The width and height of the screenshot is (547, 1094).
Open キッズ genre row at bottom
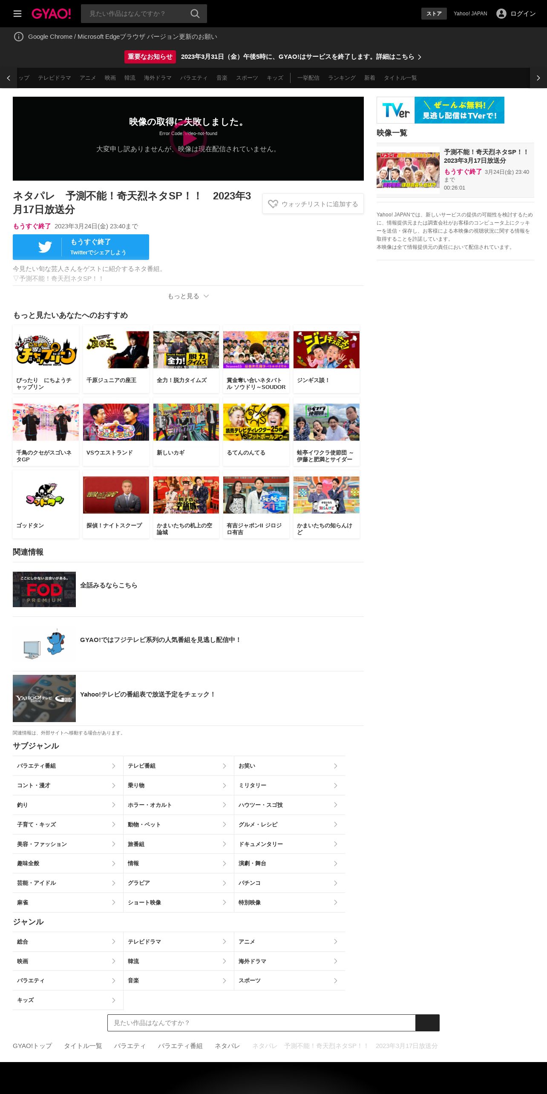68,1000
